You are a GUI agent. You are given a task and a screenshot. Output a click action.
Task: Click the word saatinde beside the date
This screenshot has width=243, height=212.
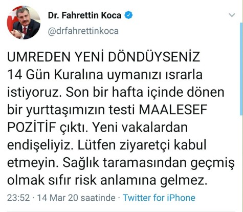pos(98,198)
